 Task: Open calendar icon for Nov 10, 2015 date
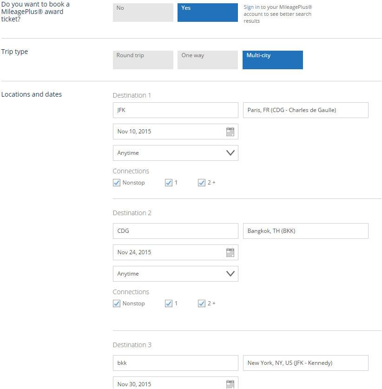(230, 132)
